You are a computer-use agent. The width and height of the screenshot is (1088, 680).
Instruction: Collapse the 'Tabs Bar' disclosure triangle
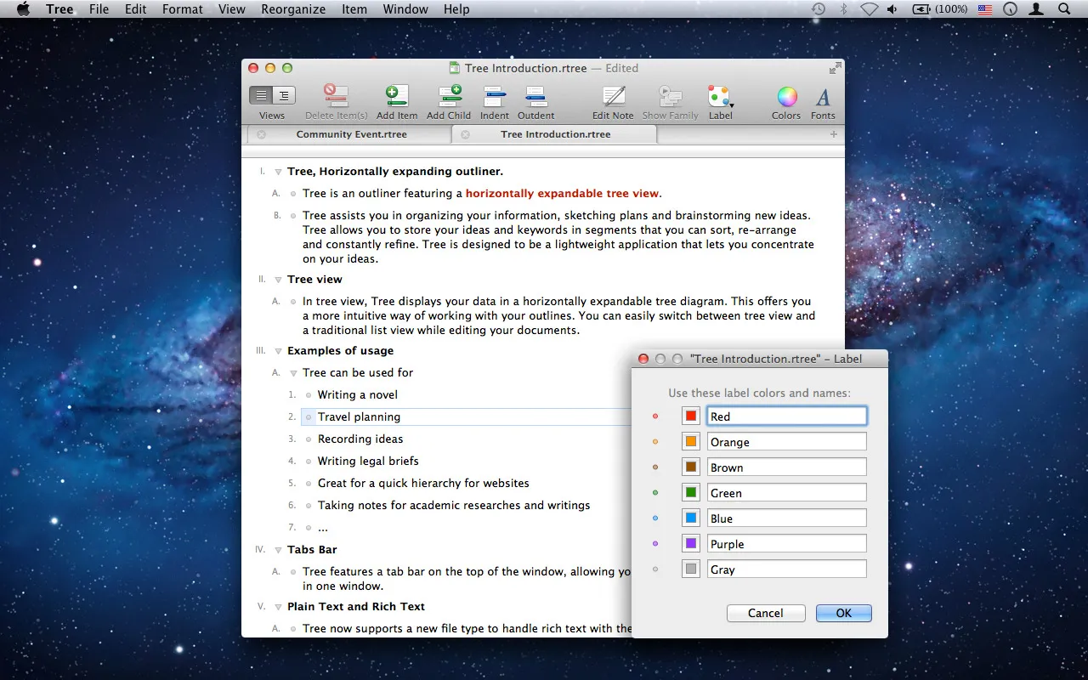278,549
